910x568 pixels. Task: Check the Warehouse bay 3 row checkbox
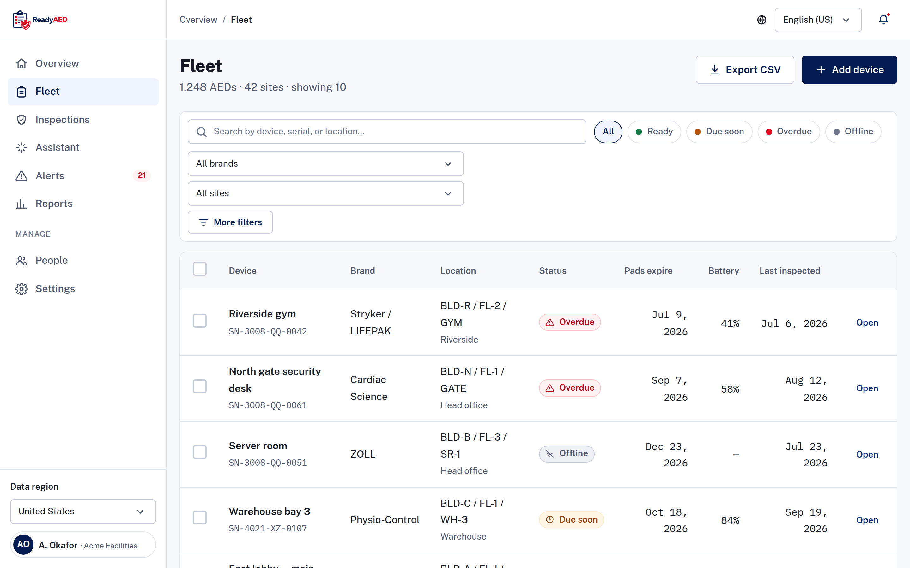point(200,518)
